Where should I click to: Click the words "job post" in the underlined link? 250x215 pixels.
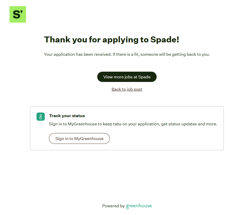pyautogui.click(x=135, y=89)
